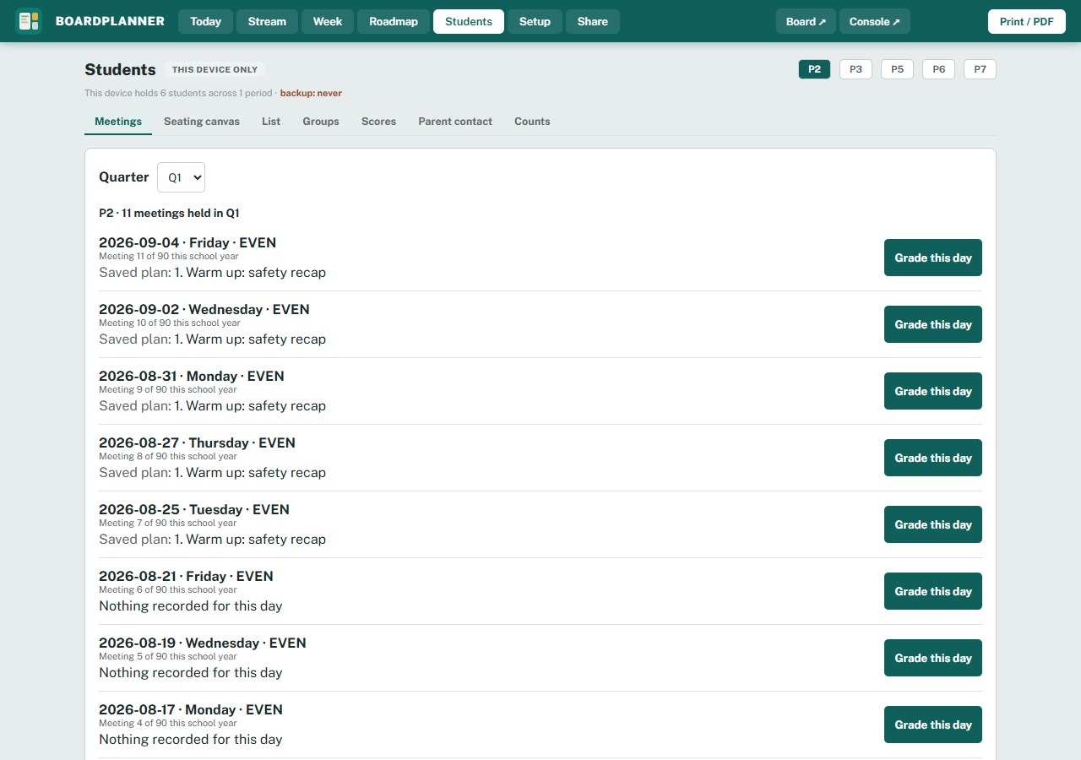Select the Meetings sub-tab
The height and width of the screenshot is (760, 1081).
click(x=118, y=122)
